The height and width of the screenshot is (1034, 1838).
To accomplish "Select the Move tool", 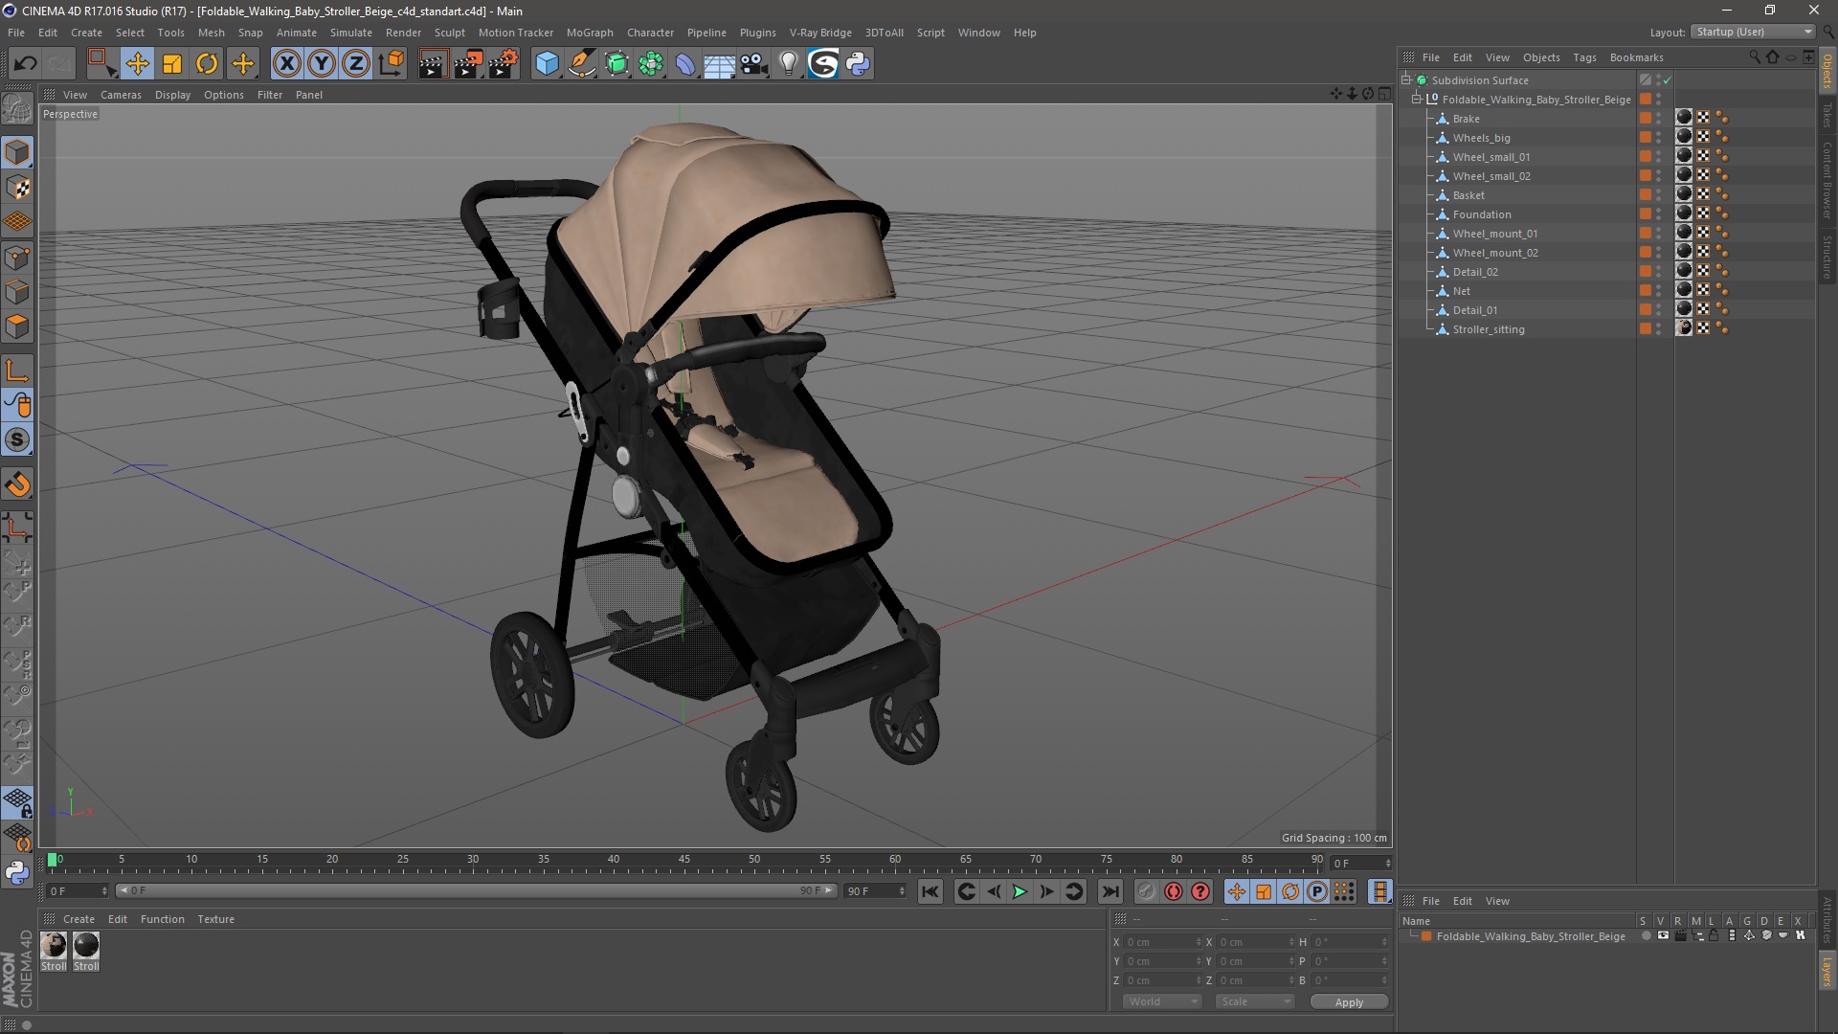I will coord(137,64).
